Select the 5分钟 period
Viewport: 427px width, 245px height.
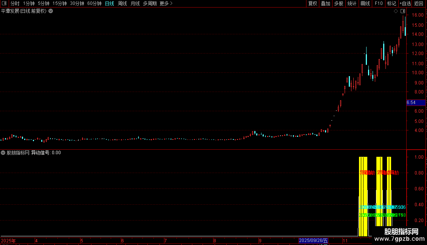43,3
